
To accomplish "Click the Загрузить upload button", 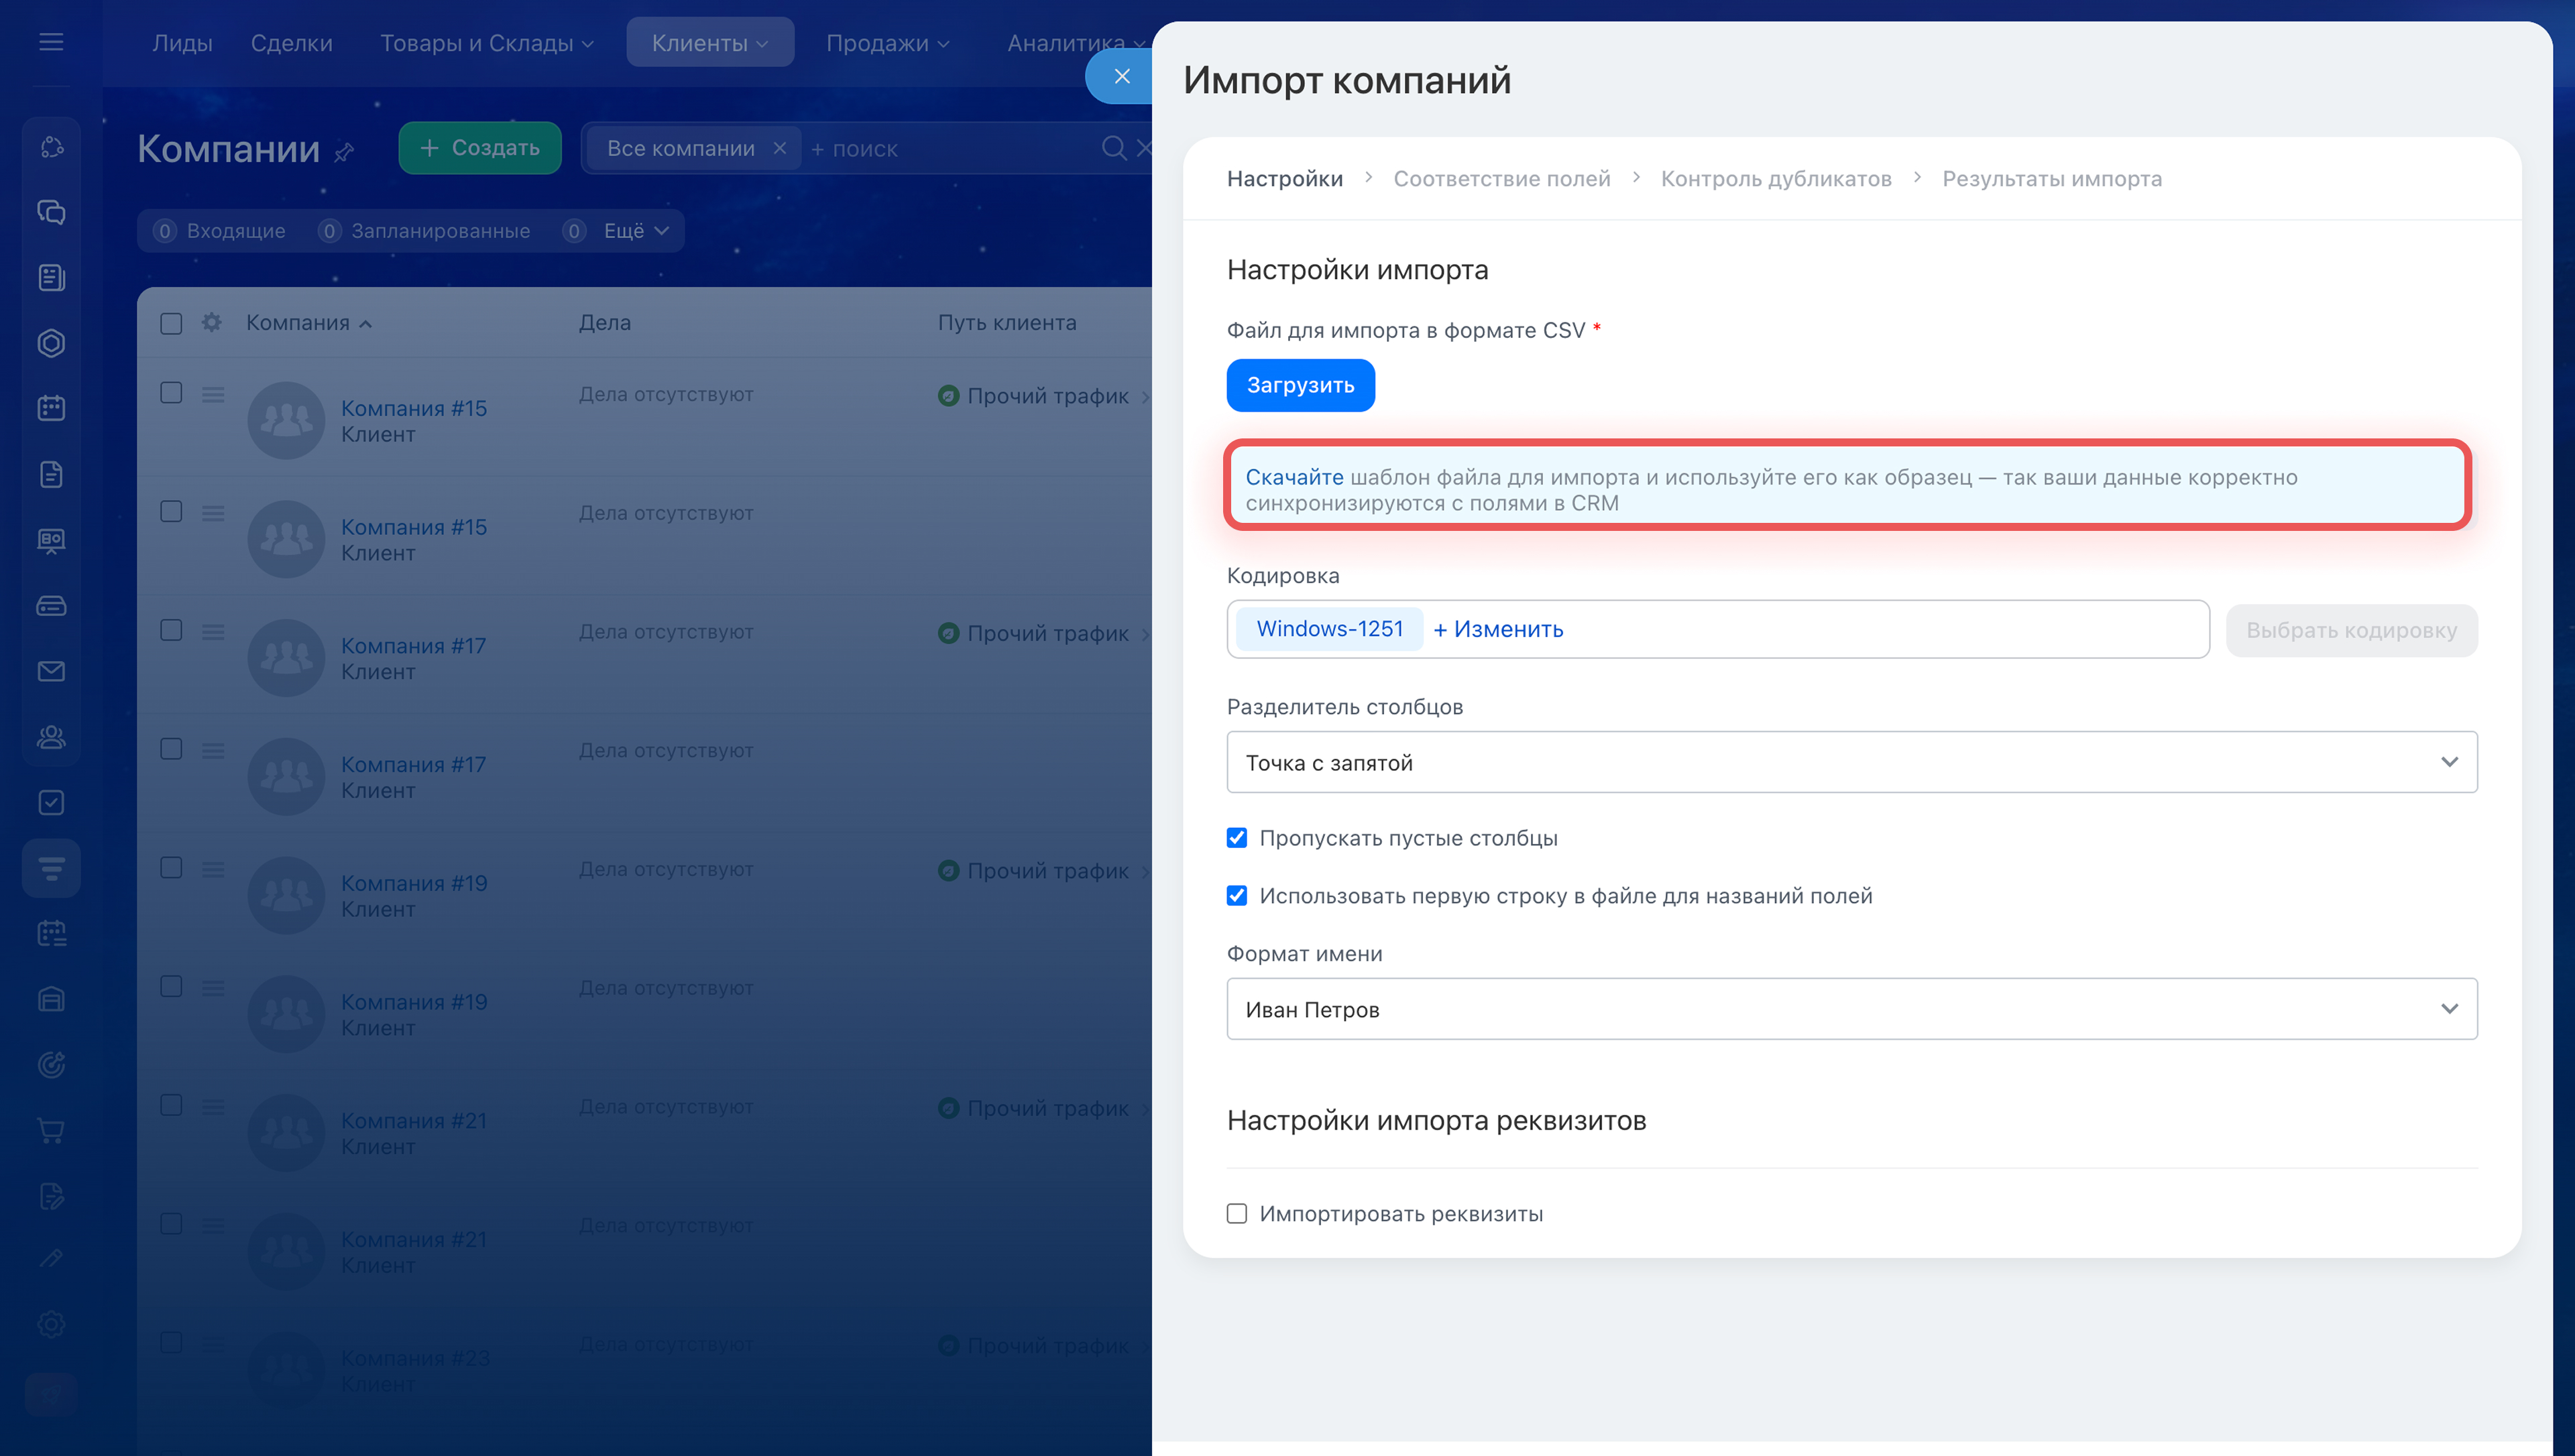I will click(1300, 385).
